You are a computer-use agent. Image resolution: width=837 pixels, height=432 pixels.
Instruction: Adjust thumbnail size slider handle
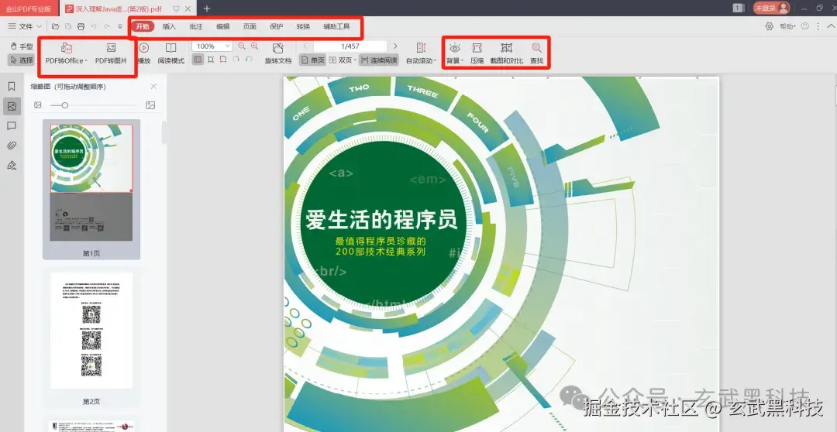click(x=64, y=105)
